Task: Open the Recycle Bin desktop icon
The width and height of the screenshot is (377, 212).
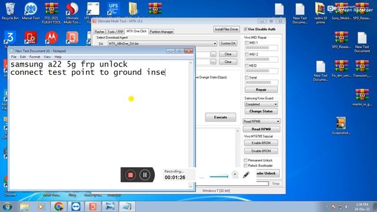Action: tap(10, 11)
